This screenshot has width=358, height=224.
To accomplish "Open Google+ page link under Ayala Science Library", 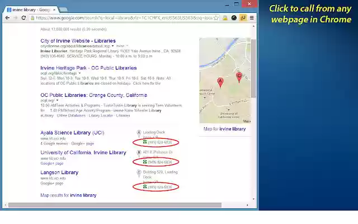I will pyautogui.click(x=83, y=143).
